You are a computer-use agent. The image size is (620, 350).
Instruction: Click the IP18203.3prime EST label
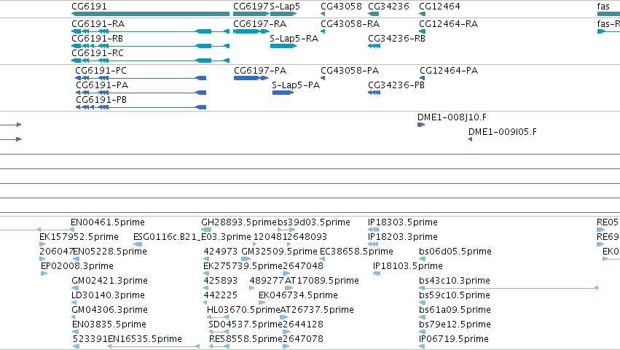tap(402, 237)
